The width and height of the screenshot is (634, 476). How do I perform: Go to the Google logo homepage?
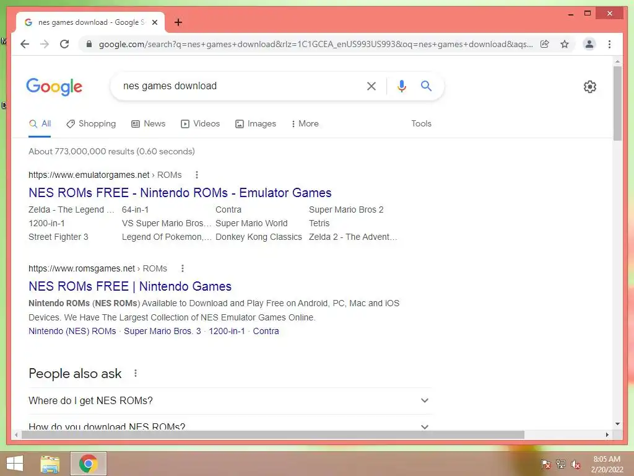point(54,87)
